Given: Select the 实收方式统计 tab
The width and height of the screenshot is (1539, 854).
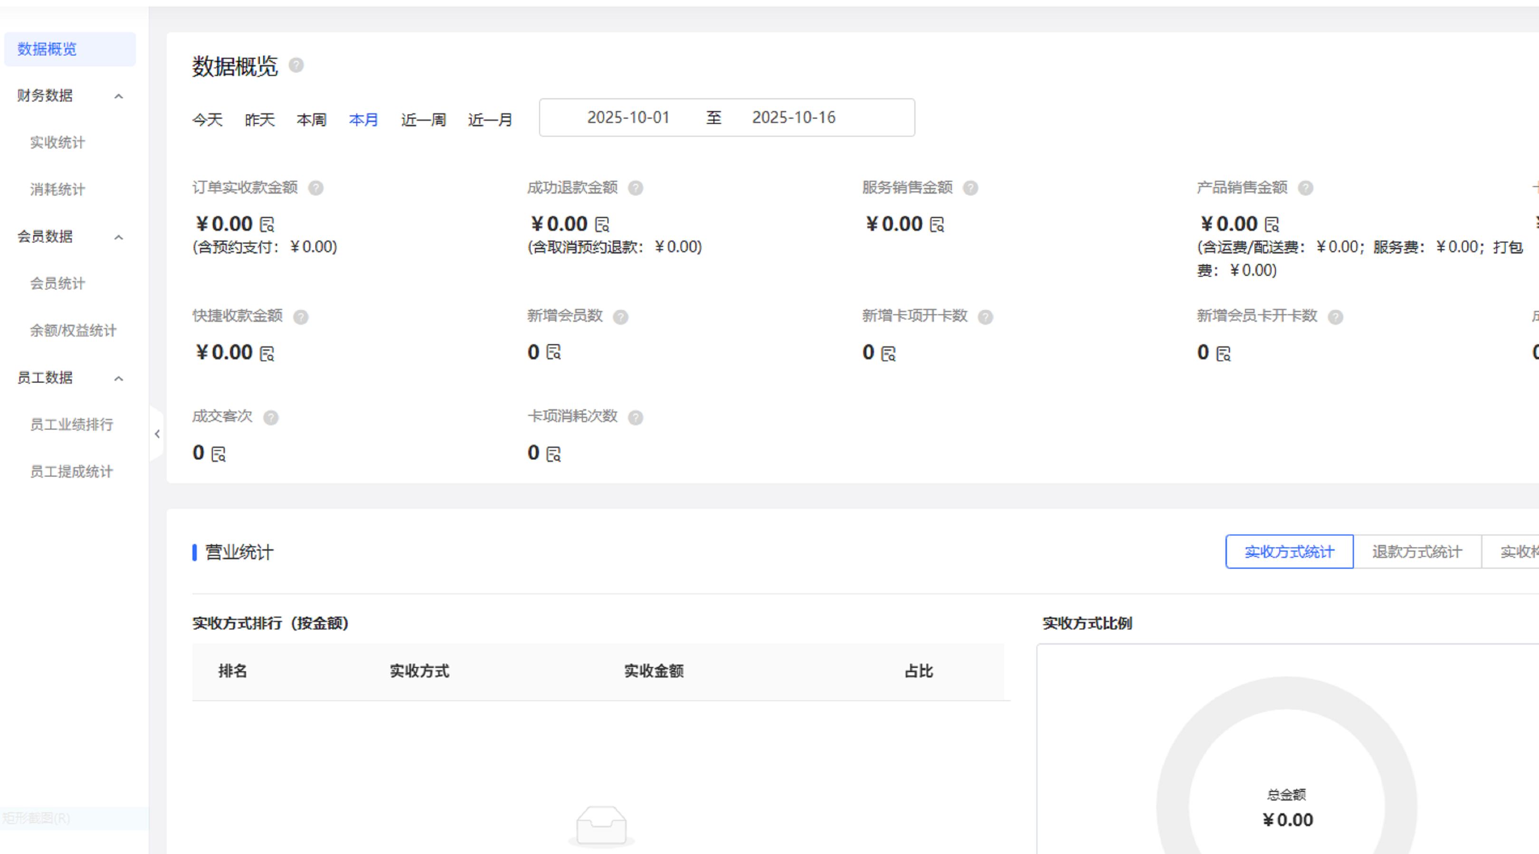Looking at the screenshot, I should coord(1289,552).
